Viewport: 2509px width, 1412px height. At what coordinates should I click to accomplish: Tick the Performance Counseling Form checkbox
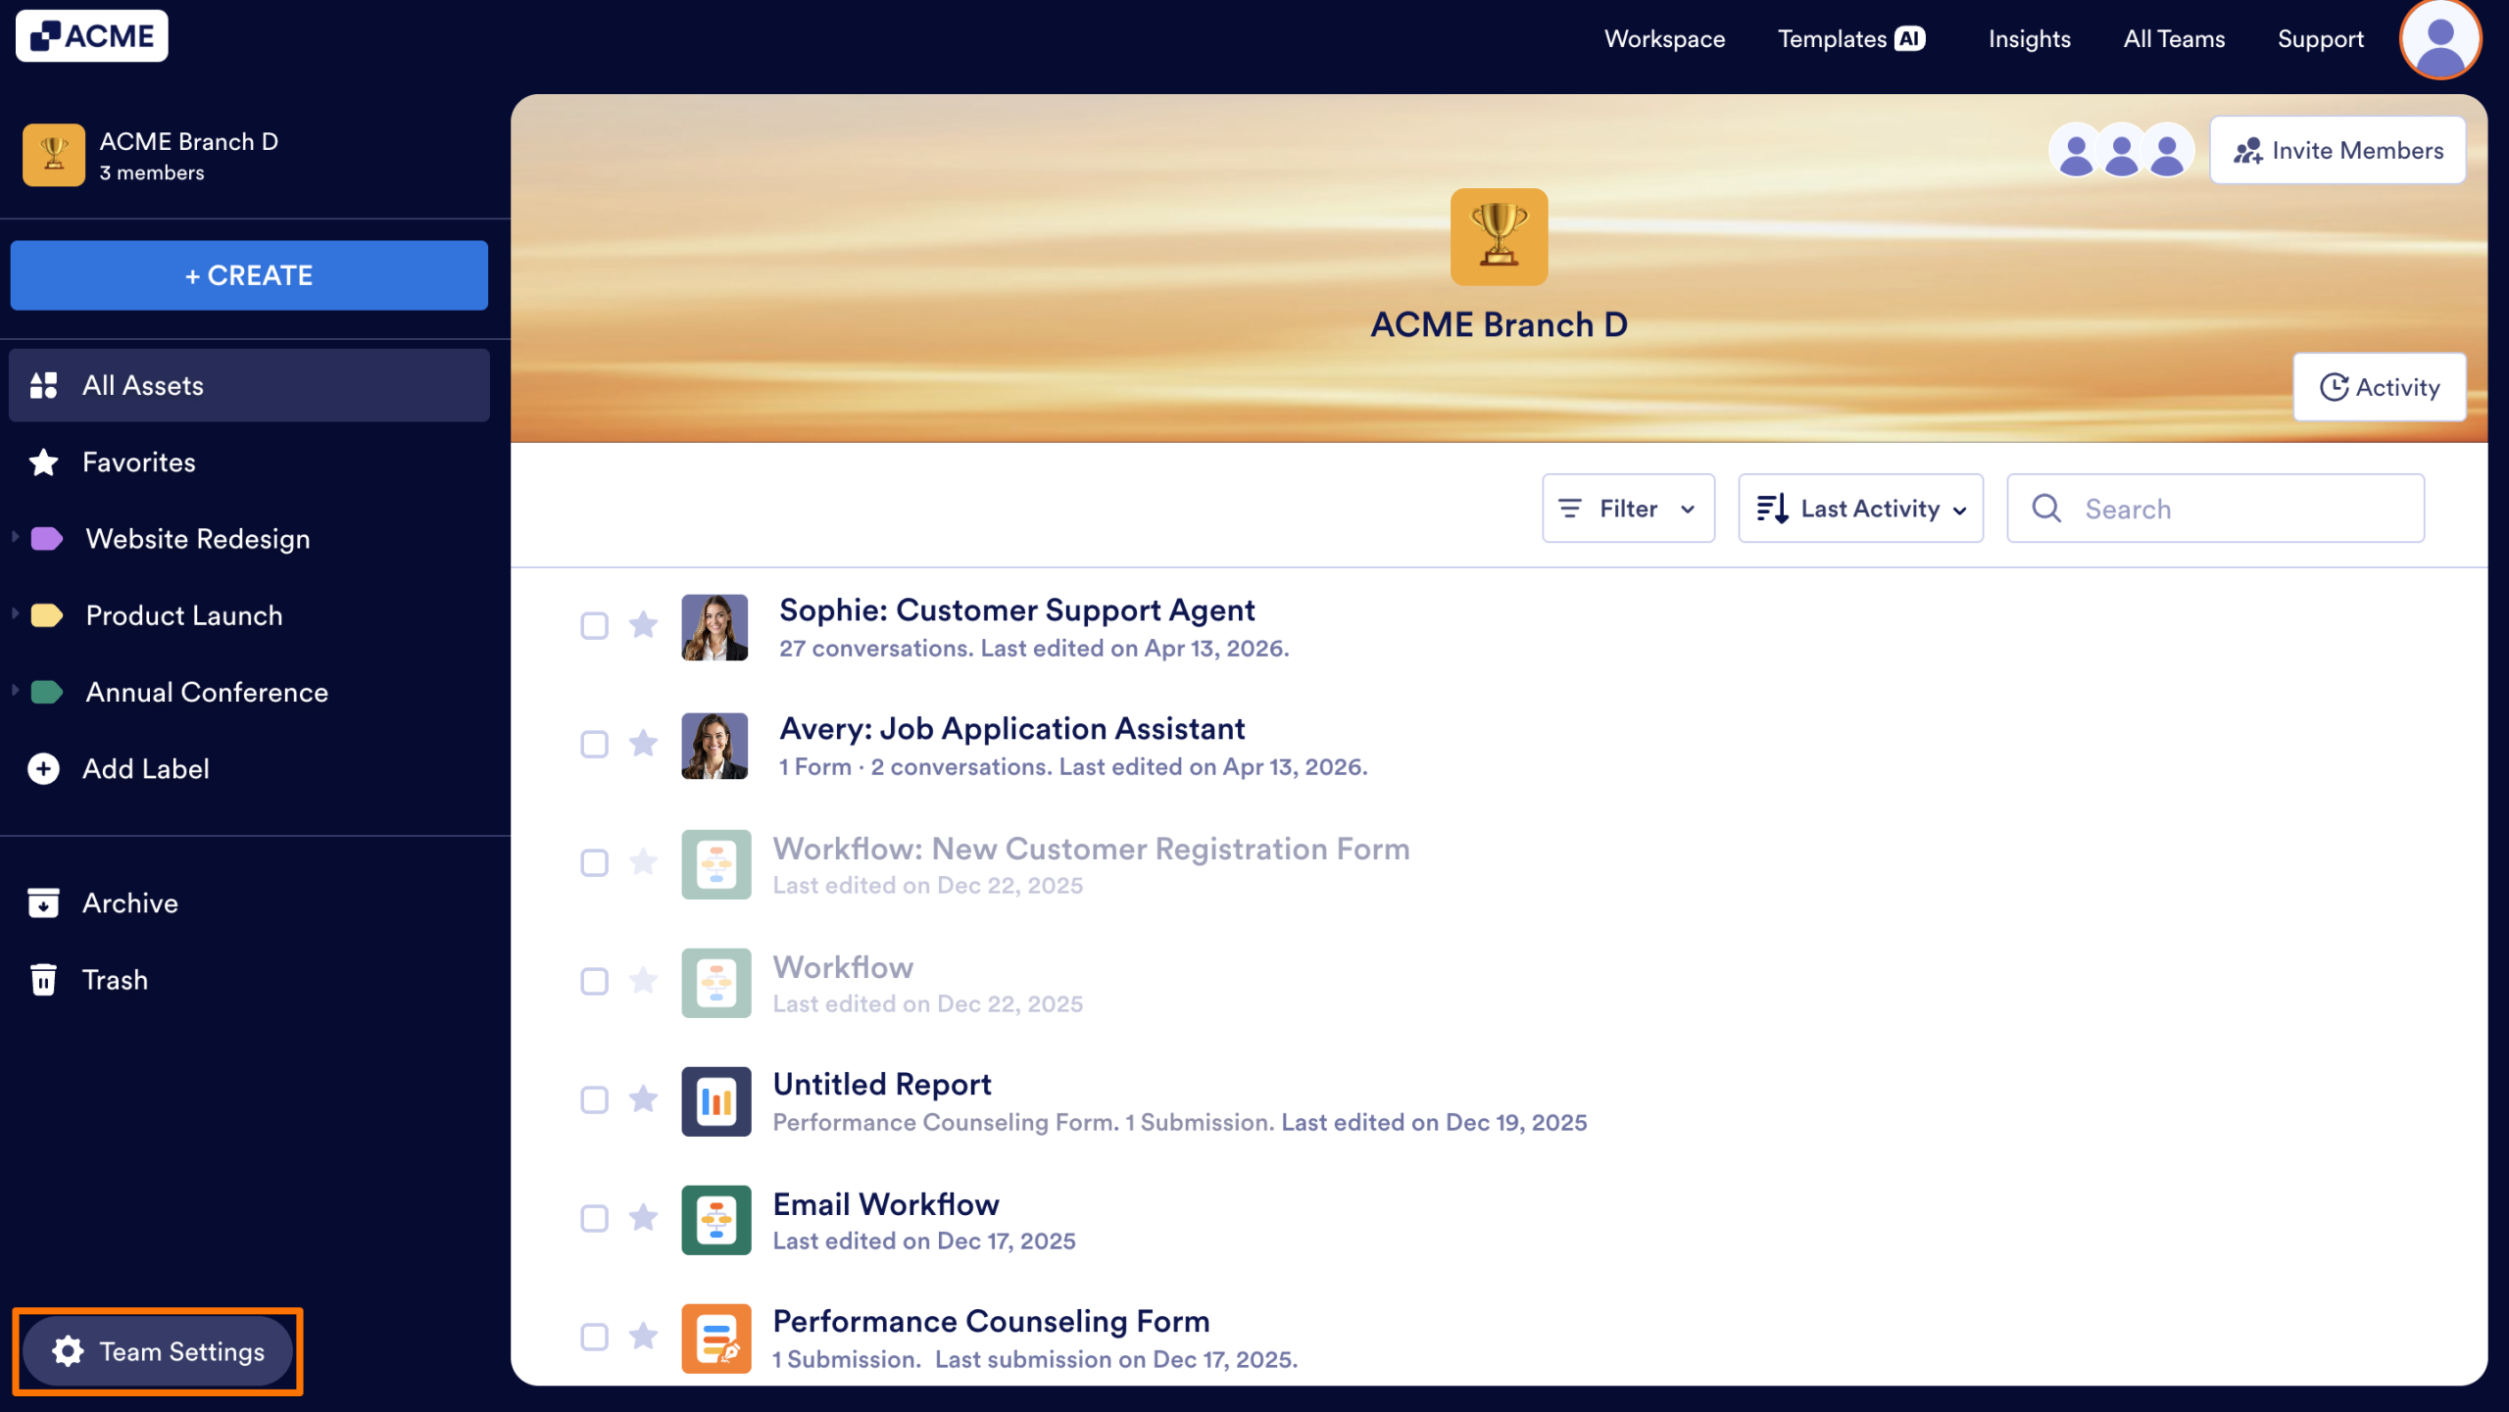click(x=594, y=1337)
